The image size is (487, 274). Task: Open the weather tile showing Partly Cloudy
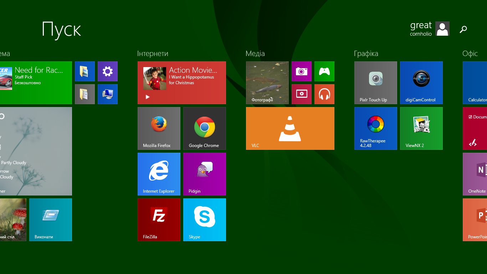click(x=36, y=151)
